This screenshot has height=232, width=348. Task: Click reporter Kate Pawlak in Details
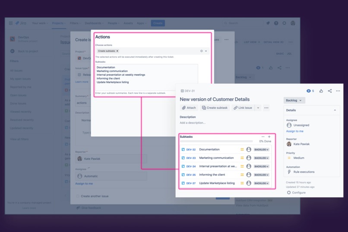(x=298, y=144)
